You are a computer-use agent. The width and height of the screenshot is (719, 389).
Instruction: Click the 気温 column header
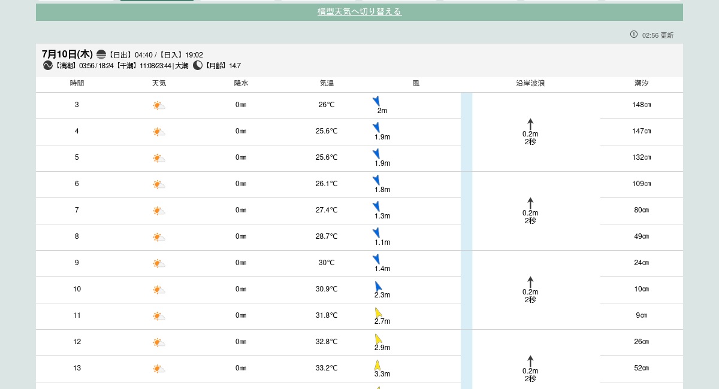[327, 83]
